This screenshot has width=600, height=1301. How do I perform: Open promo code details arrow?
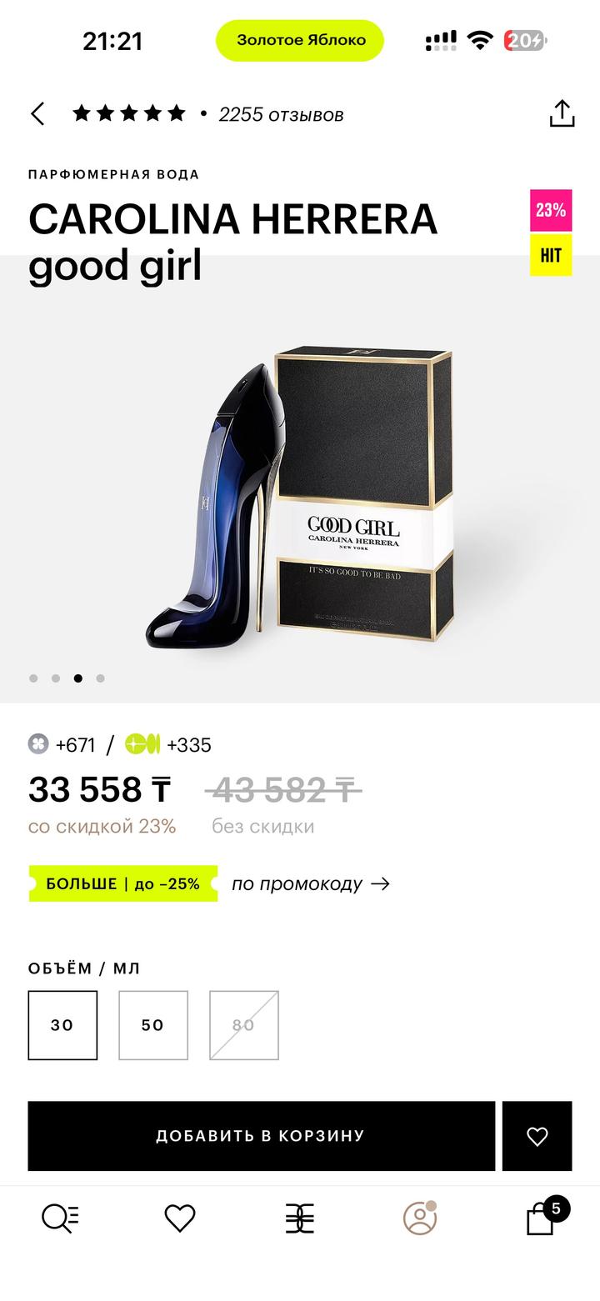tap(381, 883)
